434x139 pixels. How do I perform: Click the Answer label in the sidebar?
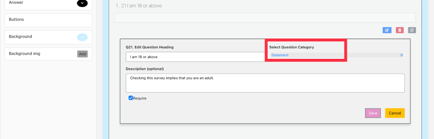coord(16,3)
